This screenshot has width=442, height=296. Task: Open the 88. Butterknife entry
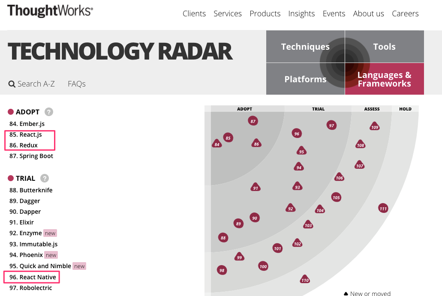coord(31,190)
